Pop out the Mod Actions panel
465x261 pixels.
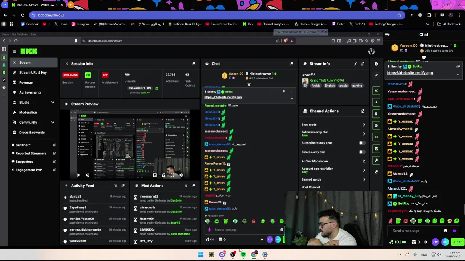coord(193,186)
